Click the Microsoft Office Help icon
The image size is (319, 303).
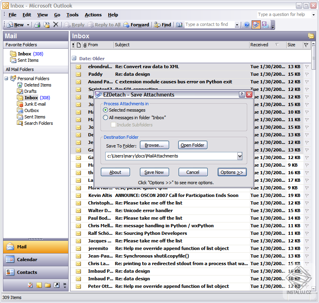pos(247,25)
